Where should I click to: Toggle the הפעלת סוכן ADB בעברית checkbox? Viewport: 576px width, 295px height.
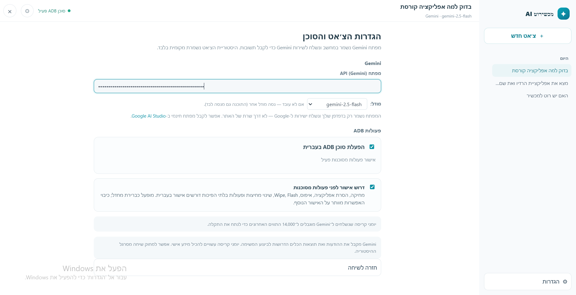pos(372,147)
